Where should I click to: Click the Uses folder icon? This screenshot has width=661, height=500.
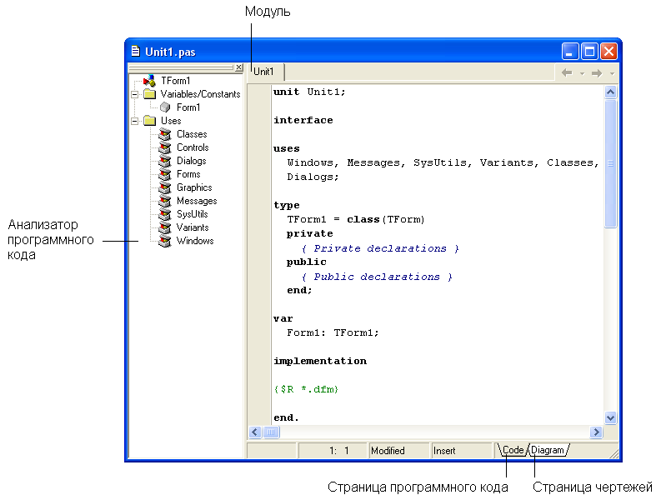pyautogui.click(x=149, y=121)
